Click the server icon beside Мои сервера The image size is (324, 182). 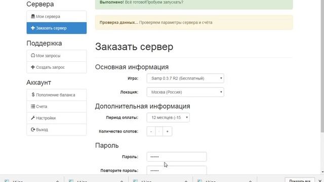click(33, 16)
